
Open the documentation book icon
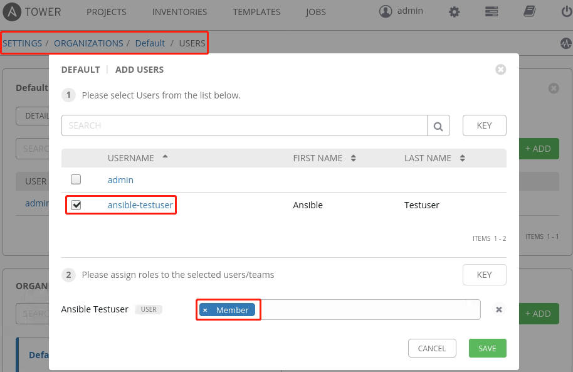pyautogui.click(x=530, y=12)
